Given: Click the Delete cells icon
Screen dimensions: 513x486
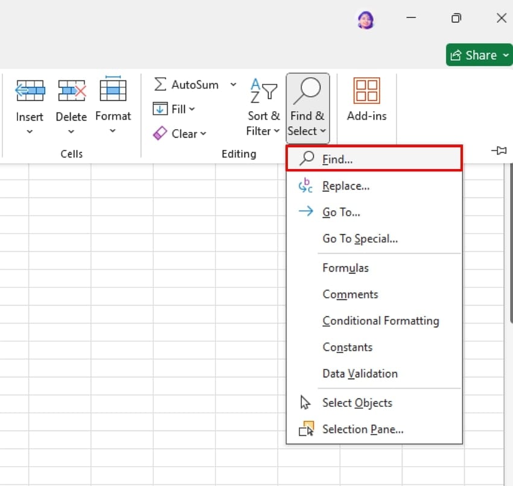Looking at the screenshot, I should coord(72,91).
